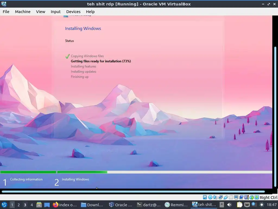Open the View menu
The width and height of the screenshot is (278, 209).
pyautogui.click(x=41, y=11)
